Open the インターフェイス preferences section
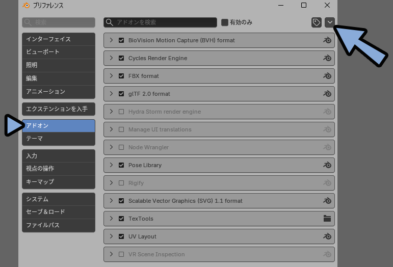This screenshot has width=393, height=267. pyautogui.click(x=58, y=39)
